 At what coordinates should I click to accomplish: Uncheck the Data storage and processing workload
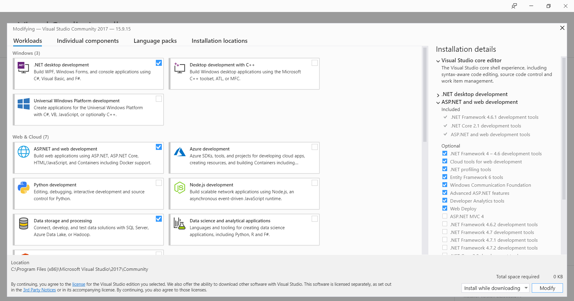(x=159, y=219)
